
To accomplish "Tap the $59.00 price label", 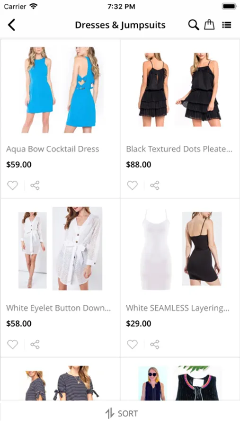I will coord(19,164).
